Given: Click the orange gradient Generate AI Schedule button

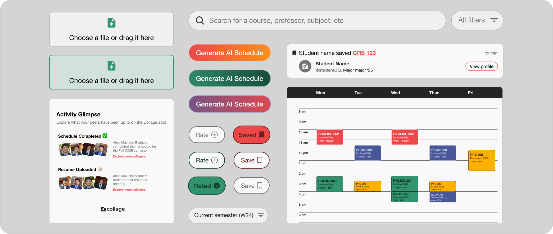Looking at the screenshot, I should 230,53.
